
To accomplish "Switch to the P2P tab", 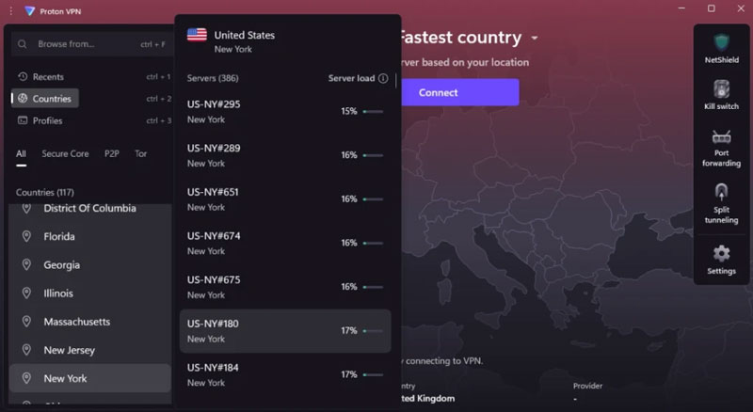I will tap(111, 153).
